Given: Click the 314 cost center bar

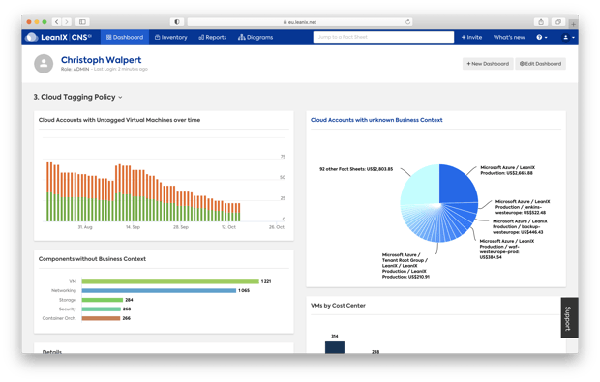Looking at the screenshot, I should [x=335, y=347].
